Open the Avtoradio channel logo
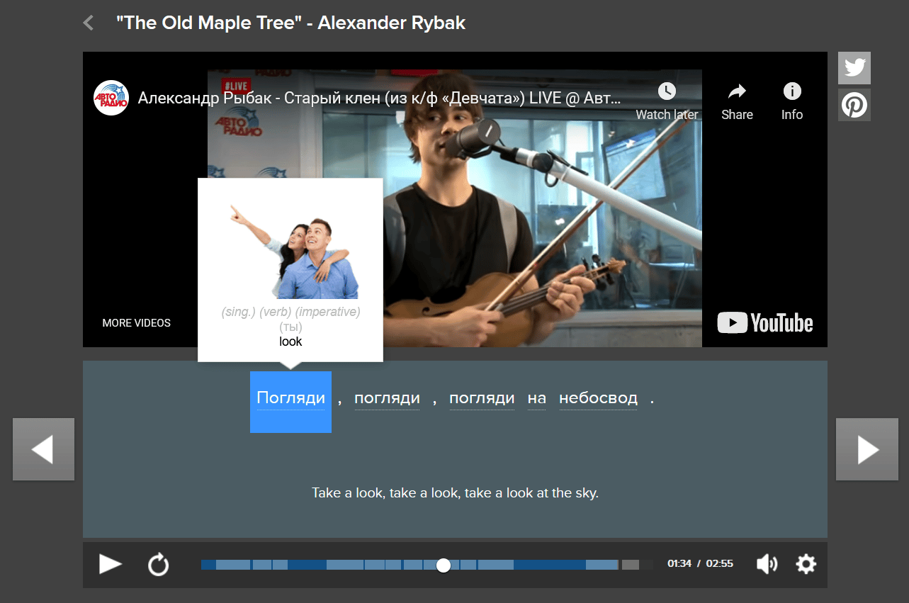The height and width of the screenshot is (603, 909). pyautogui.click(x=111, y=98)
